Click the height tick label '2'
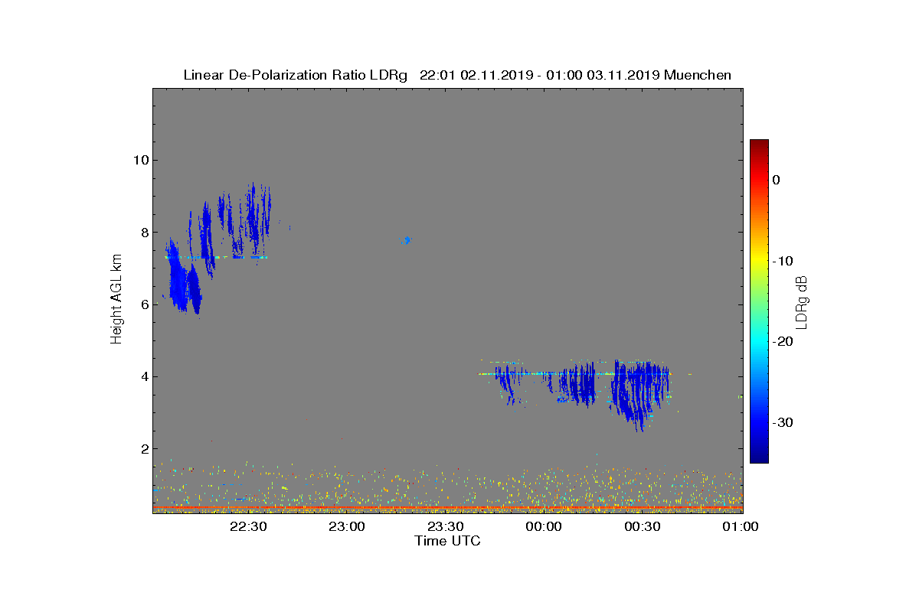 (x=143, y=449)
